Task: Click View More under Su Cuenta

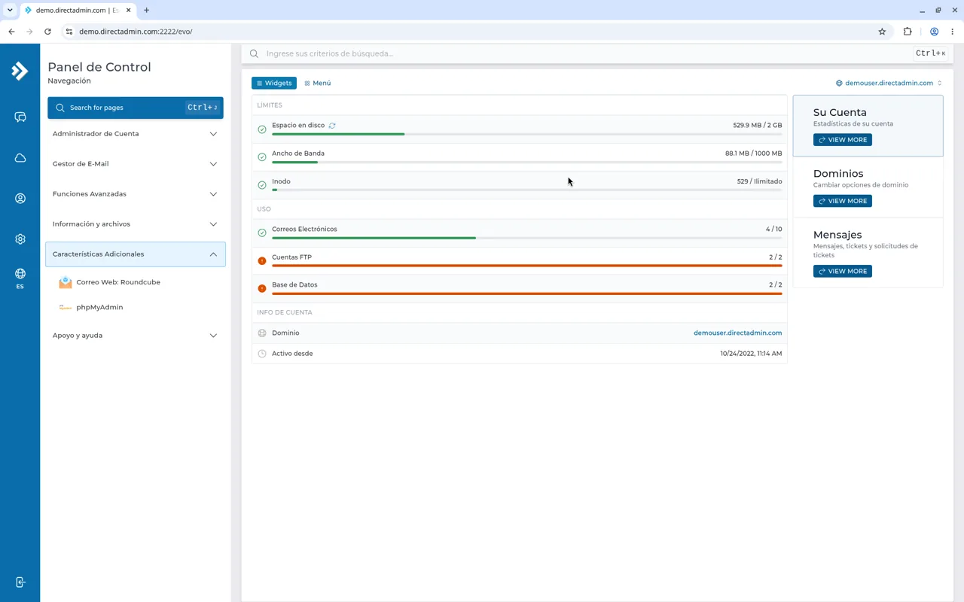Action: pyautogui.click(x=843, y=140)
